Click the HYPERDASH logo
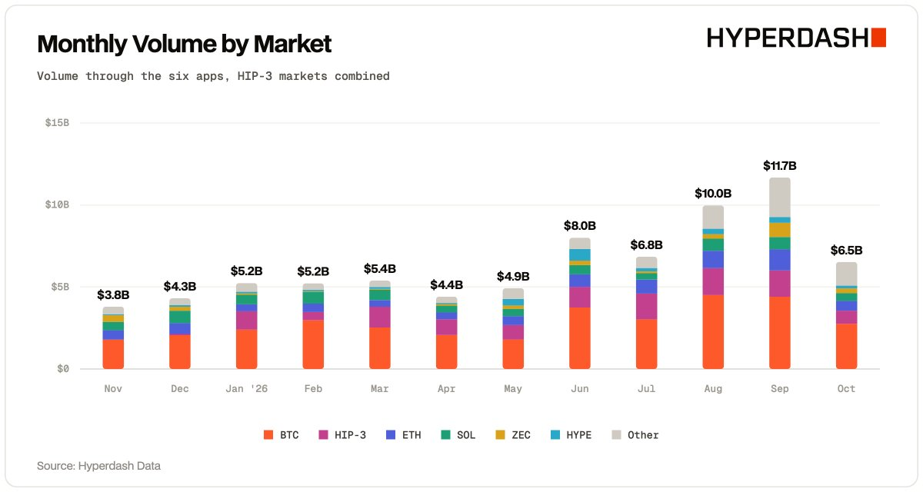Image resolution: width=923 pixels, height=492 pixels. pos(797,37)
